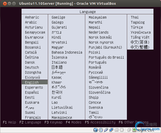
Task: Click the green arrow host key icon
Action: tap(134, 130)
